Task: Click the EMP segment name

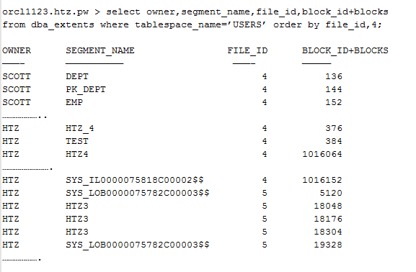Action: pos(74,102)
